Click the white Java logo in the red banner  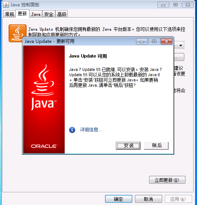pyautogui.click(x=44, y=87)
